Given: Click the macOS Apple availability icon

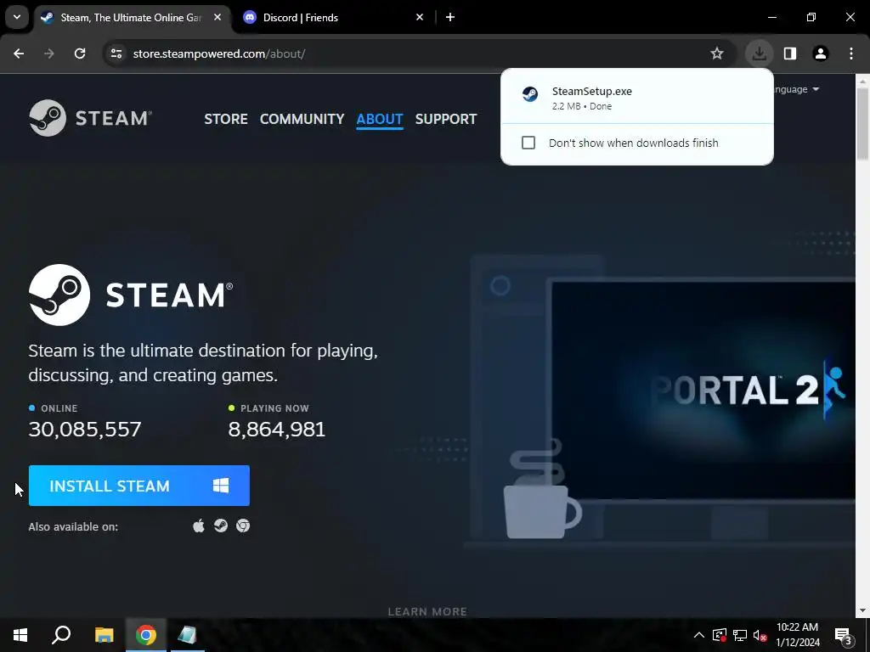Looking at the screenshot, I should coord(199,526).
